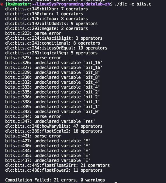
Task: Click the jkx@master prompt username
Action: 18,4
